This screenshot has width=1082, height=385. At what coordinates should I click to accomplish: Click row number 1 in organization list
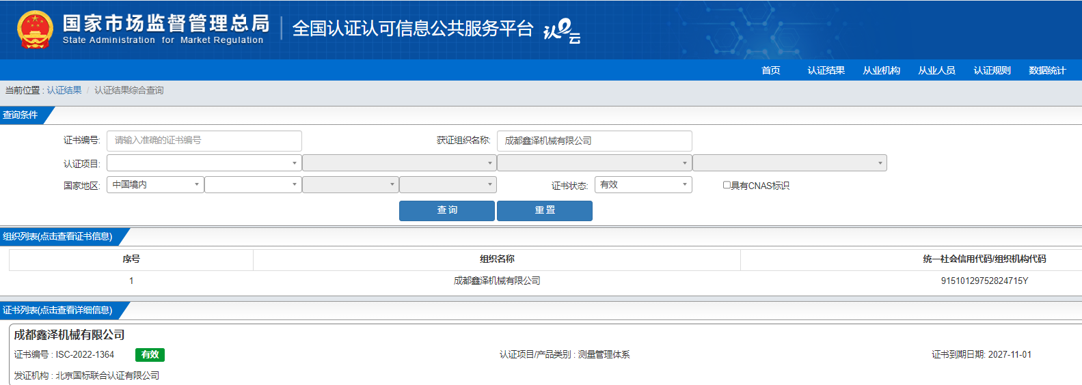coord(131,281)
